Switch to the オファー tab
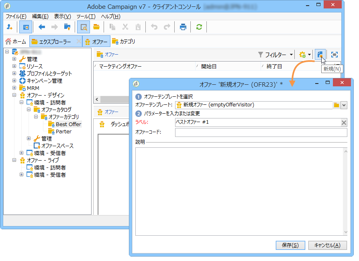359x261 pixels. (96, 41)
